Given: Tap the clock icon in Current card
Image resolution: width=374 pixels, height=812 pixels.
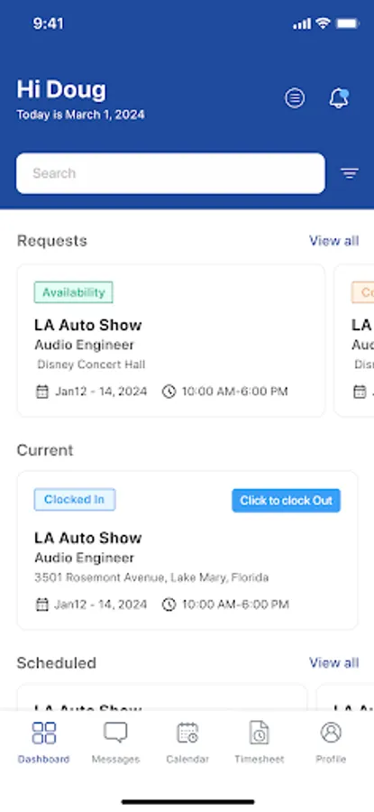Looking at the screenshot, I should 169,604.
